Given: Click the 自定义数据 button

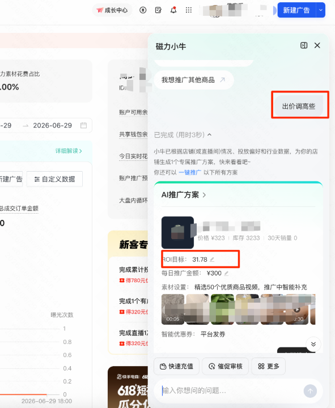Looking at the screenshot, I should click(54, 179).
